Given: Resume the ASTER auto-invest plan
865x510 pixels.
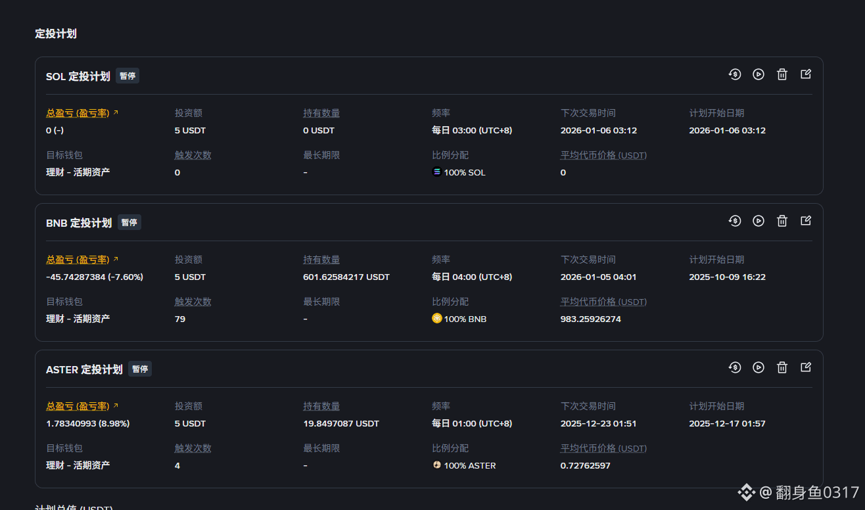Looking at the screenshot, I should coord(759,367).
